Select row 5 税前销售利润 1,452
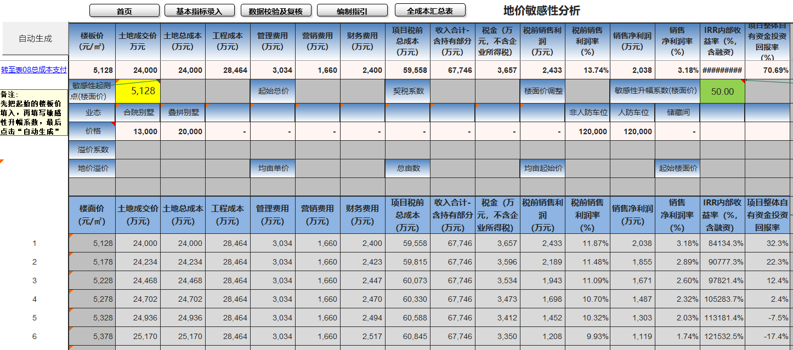The height and width of the screenshot is (350, 793). point(542,318)
